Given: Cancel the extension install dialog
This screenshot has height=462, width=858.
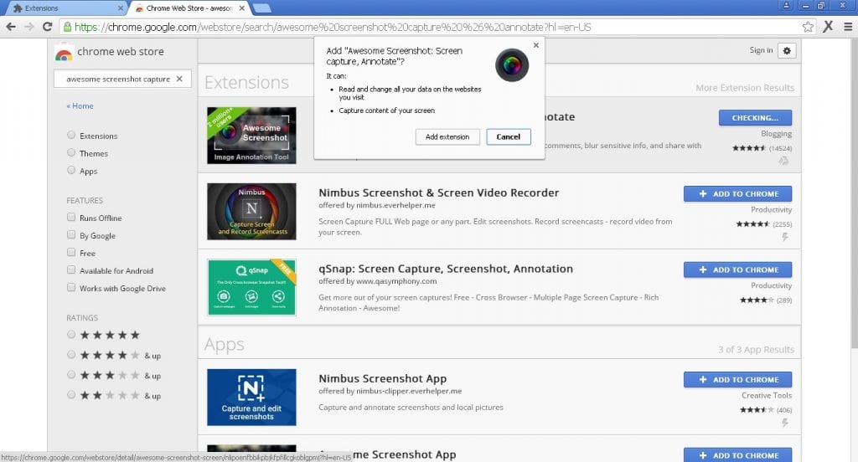Looking at the screenshot, I should (x=508, y=136).
